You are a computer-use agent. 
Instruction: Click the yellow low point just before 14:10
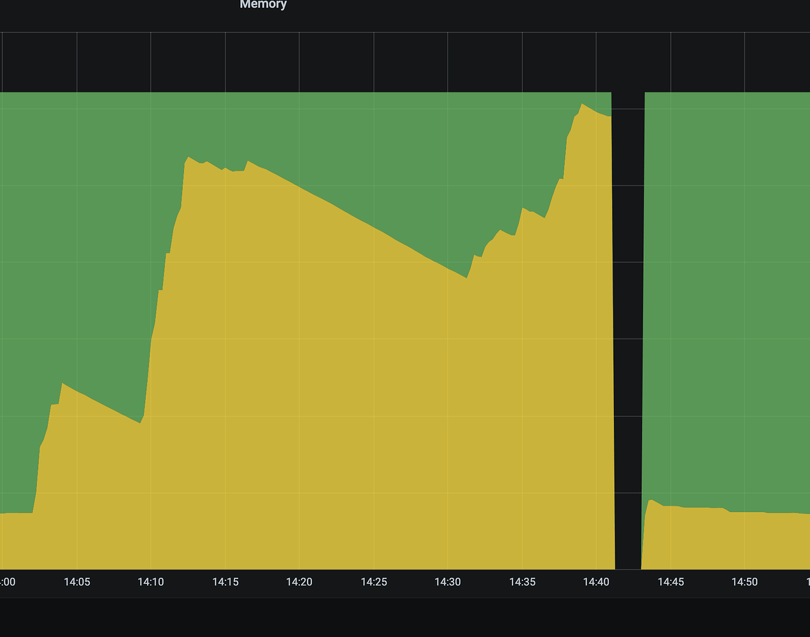[x=140, y=422]
